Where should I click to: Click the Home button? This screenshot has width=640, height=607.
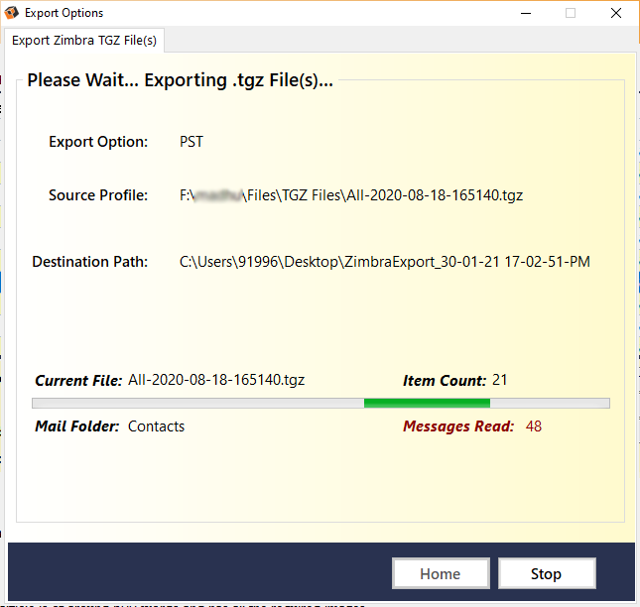click(441, 573)
